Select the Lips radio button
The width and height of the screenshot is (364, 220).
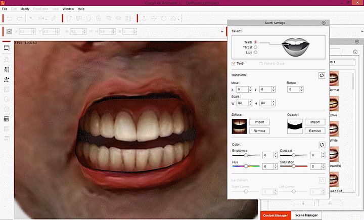point(255,52)
